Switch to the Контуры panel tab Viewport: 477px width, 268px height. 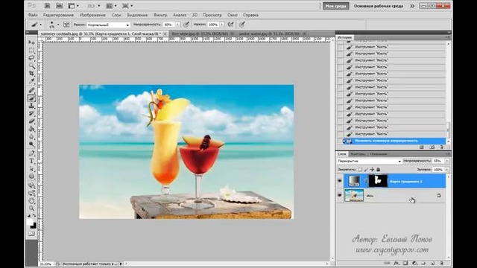pyautogui.click(x=358, y=154)
